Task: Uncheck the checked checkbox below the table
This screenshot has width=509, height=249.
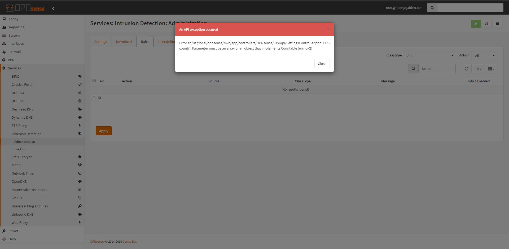Action: pos(100,98)
